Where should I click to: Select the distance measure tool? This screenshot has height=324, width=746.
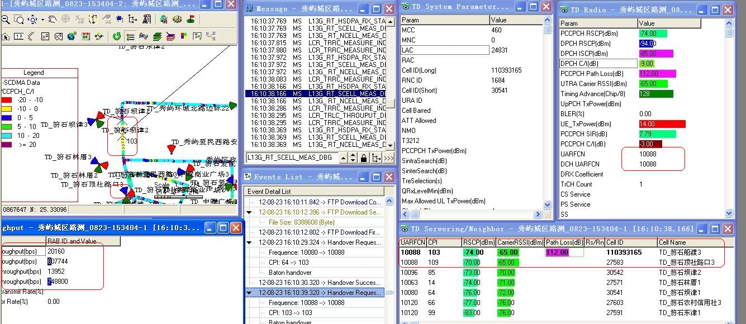point(31,36)
